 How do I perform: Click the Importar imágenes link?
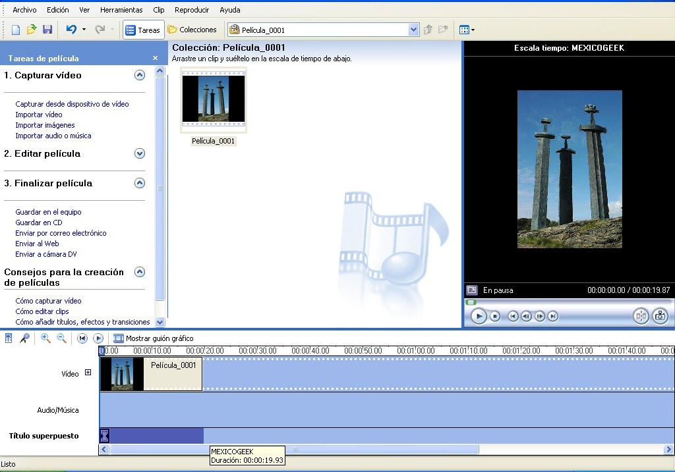click(x=45, y=125)
